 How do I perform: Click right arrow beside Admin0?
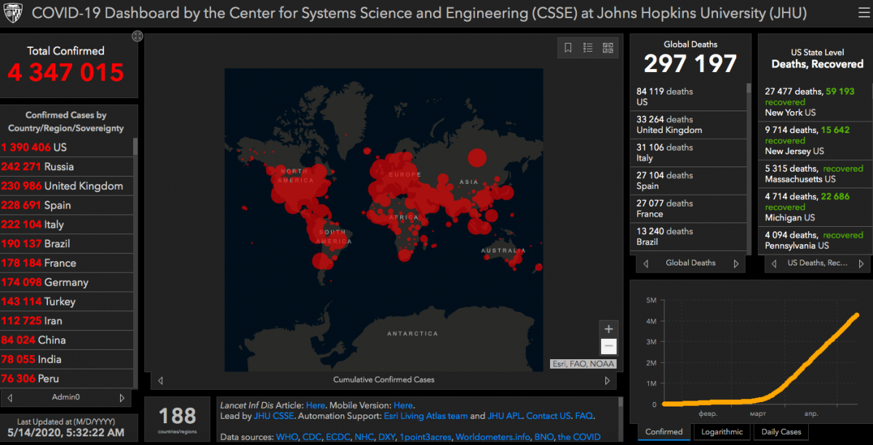[122, 398]
